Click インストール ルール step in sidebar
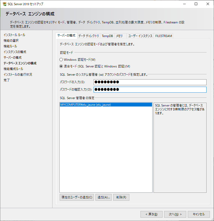Screen dimensions: 214x221 pos(14,35)
